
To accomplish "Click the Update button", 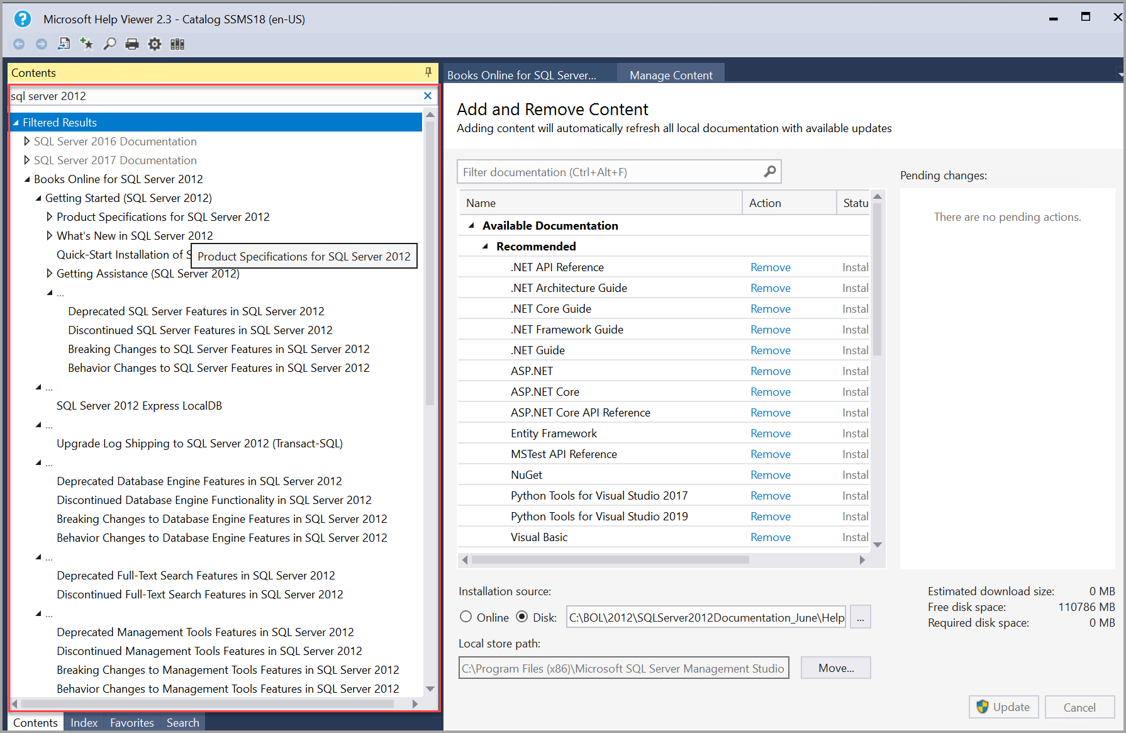I will (x=1003, y=707).
